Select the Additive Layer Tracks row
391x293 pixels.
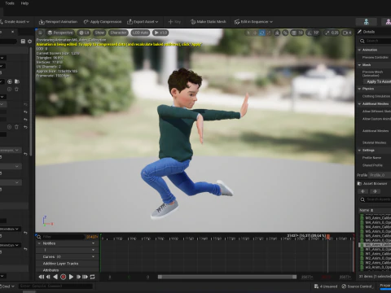coord(67,264)
